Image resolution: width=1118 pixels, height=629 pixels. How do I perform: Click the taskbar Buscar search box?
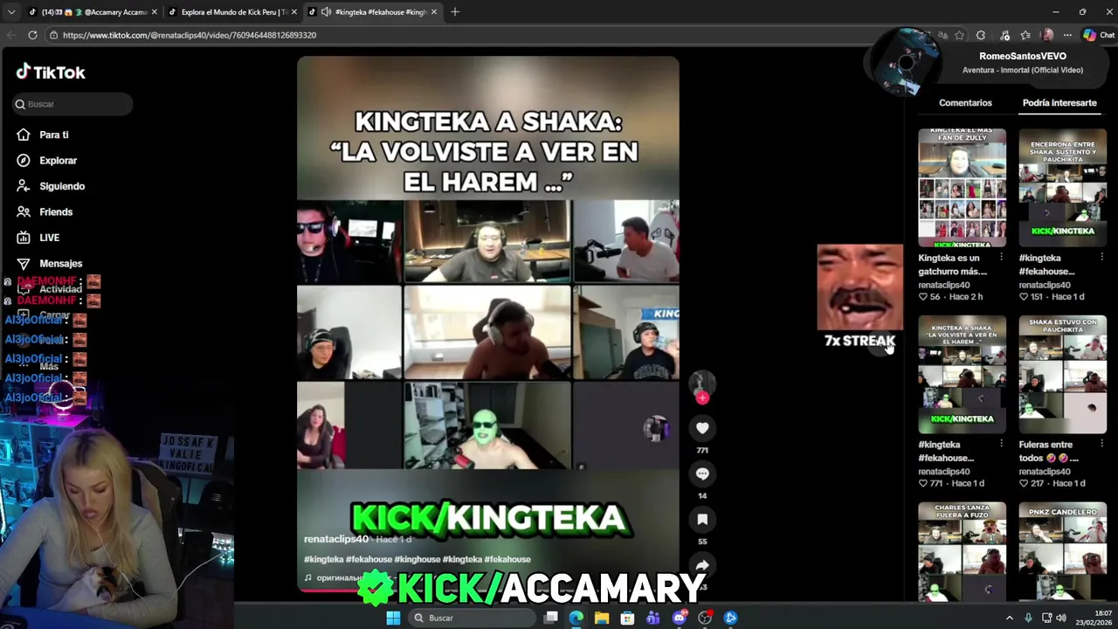[x=471, y=618]
